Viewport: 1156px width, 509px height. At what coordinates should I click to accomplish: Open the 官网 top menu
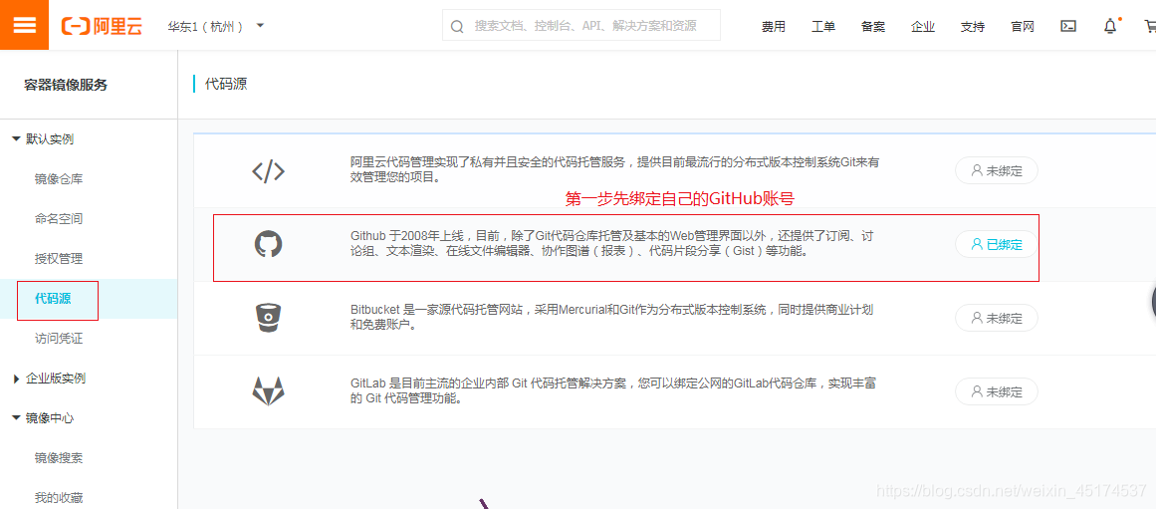coord(1022,27)
